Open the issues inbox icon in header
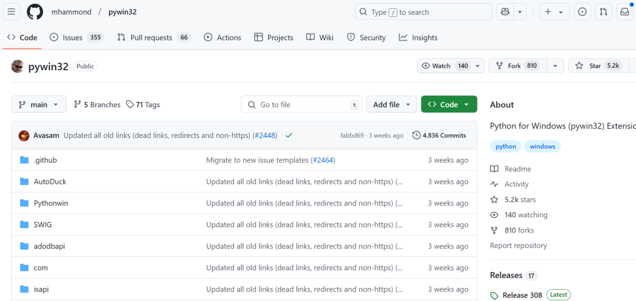This screenshot has width=636, height=301. (x=582, y=12)
